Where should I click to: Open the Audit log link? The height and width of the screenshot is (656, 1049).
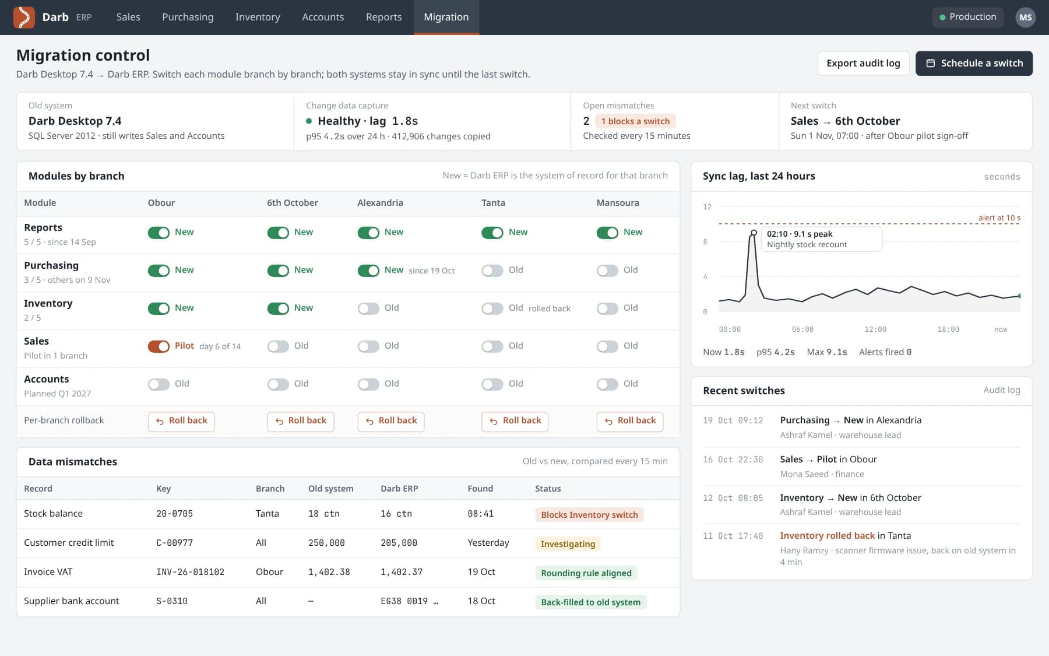1002,390
